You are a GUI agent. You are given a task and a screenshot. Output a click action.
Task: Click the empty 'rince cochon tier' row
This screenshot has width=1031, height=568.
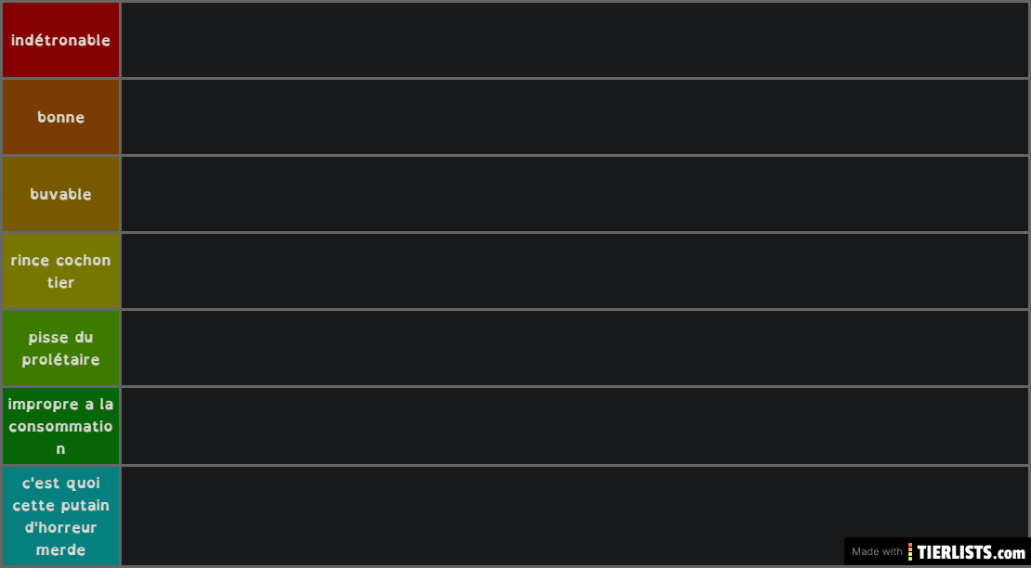pyautogui.click(x=575, y=271)
